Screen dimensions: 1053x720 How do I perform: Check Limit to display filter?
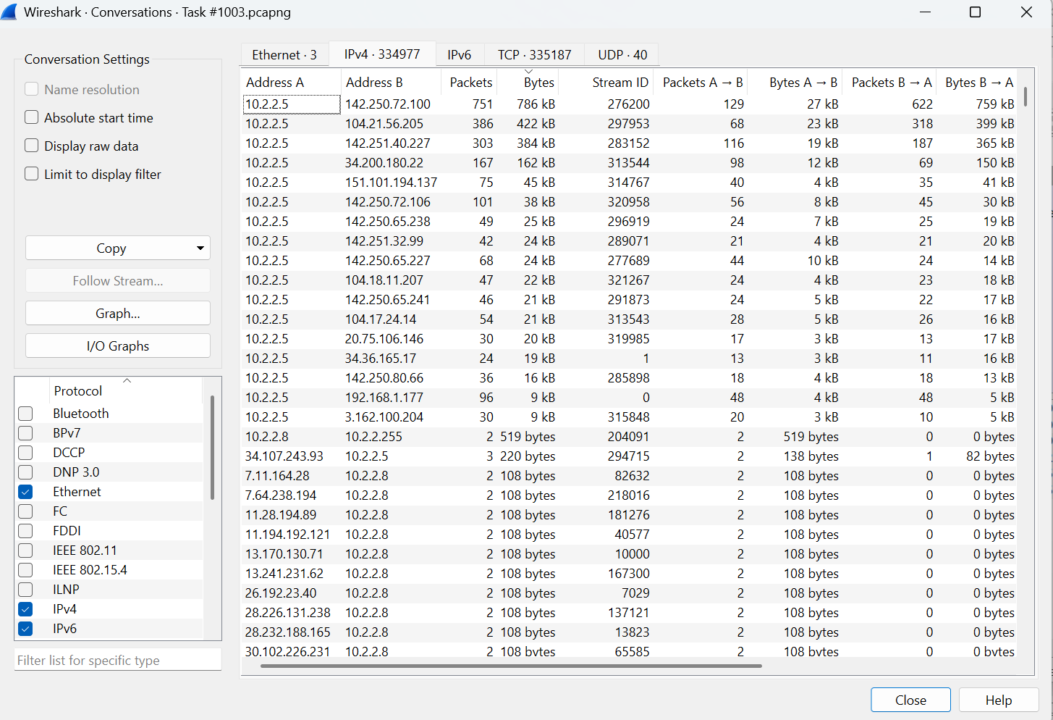tap(31, 174)
